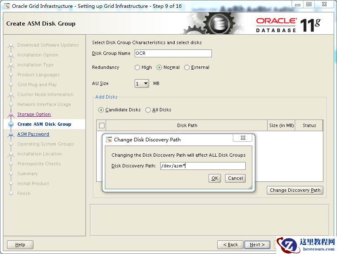This screenshot has width=337, height=254.
Task: Click the Storage Option step marker icon
Action: tap(11, 115)
